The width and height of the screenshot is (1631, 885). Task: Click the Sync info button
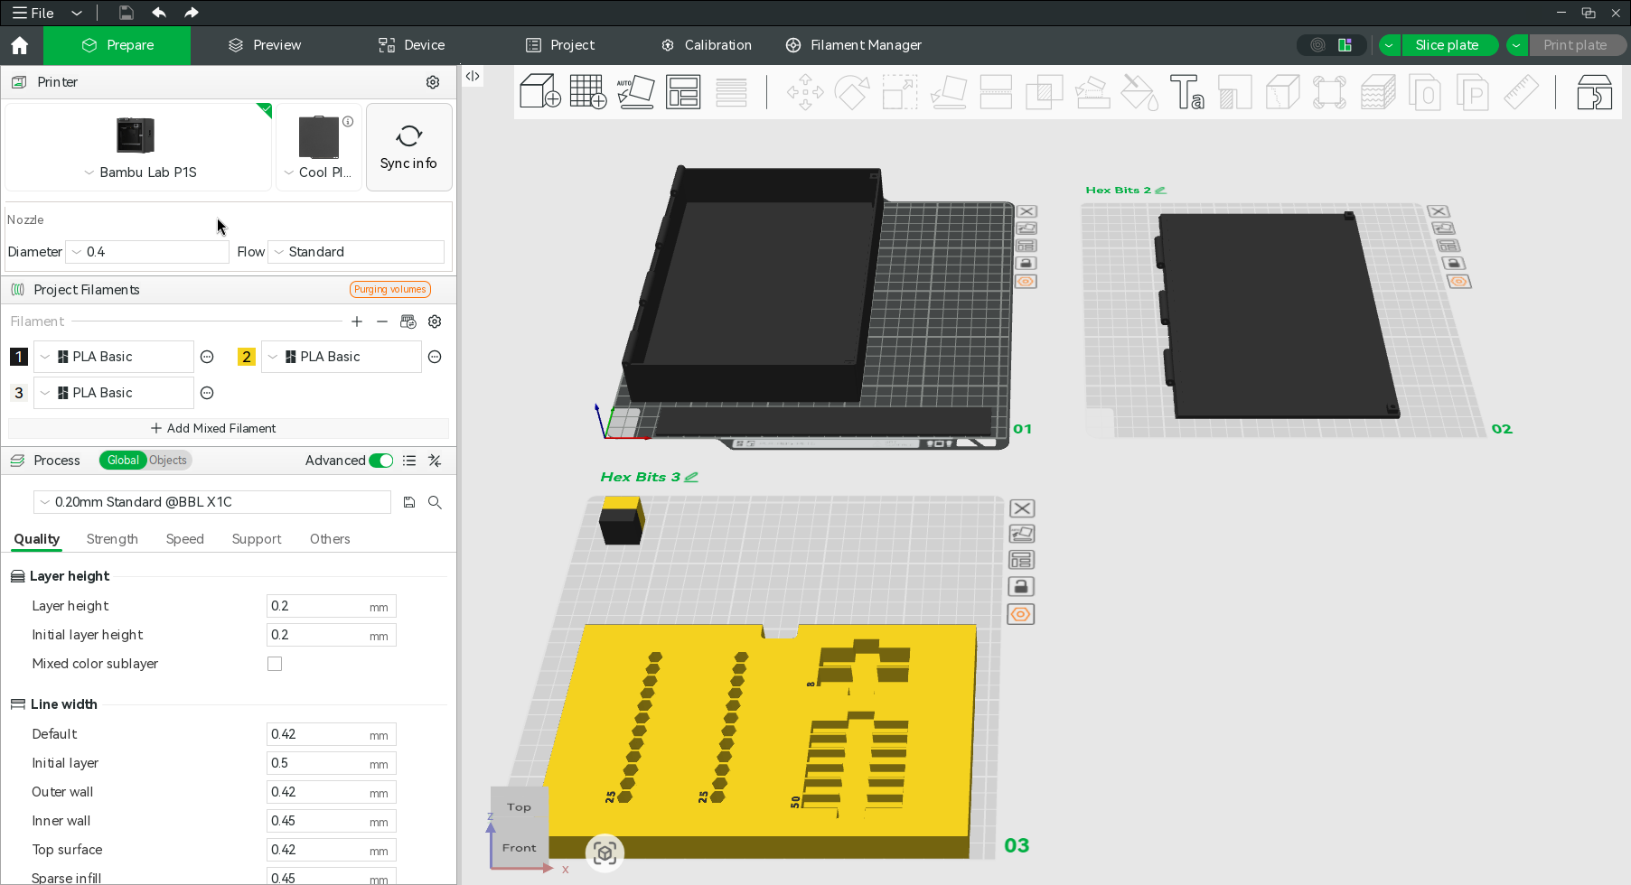tap(408, 147)
